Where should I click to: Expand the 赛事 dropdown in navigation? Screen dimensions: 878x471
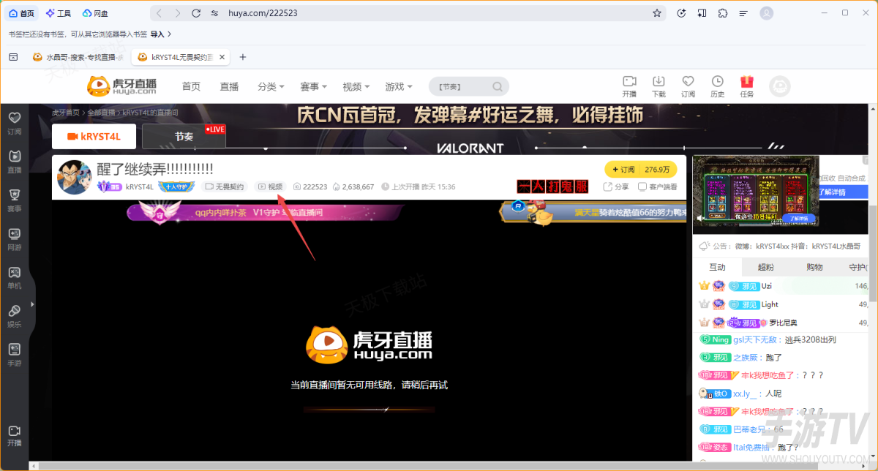[314, 86]
